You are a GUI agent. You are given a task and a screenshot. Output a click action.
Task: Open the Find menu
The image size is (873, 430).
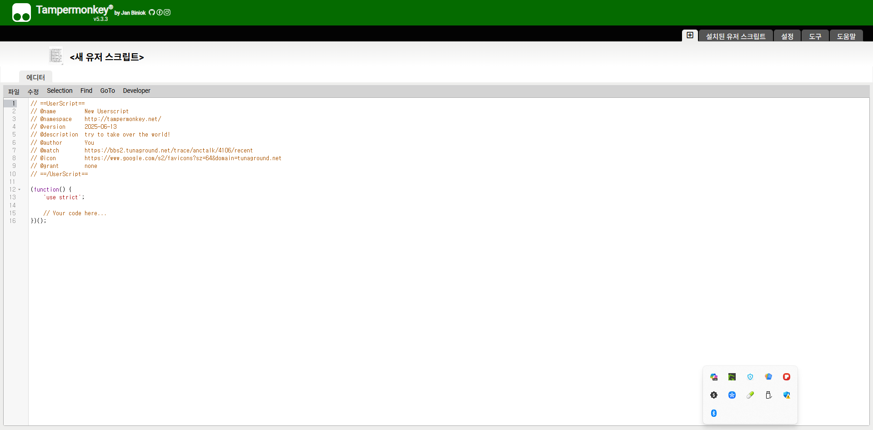point(86,91)
